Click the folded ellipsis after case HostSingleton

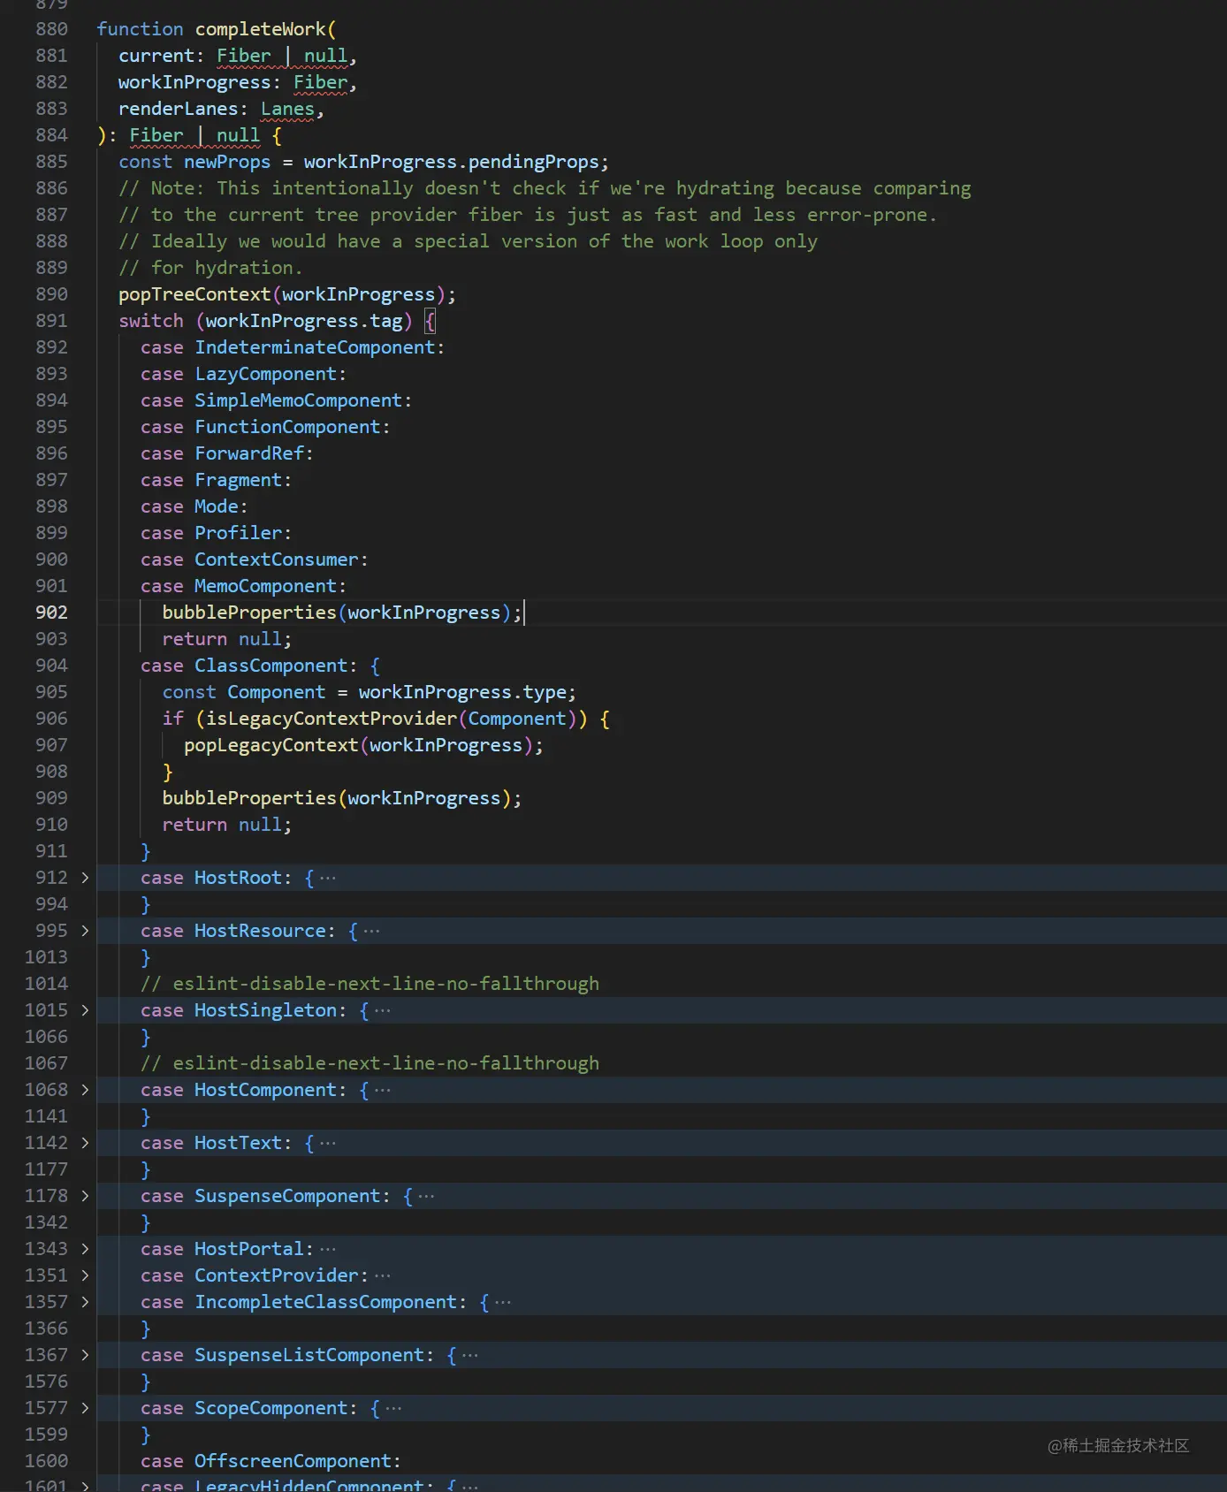pyautogui.click(x=383, y=1010)
